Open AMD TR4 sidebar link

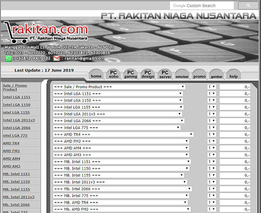(x=11, y=143)
